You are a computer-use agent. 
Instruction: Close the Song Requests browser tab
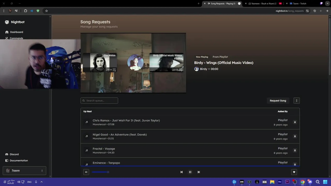click(205, 4)
